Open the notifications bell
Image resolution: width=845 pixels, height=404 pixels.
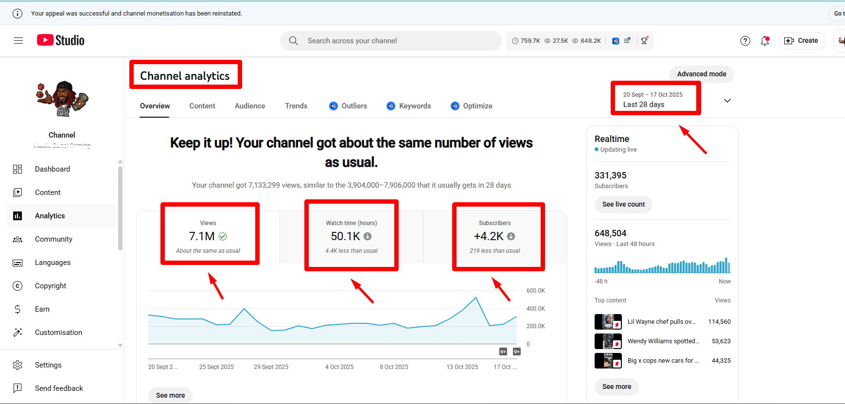pos(765,41)
